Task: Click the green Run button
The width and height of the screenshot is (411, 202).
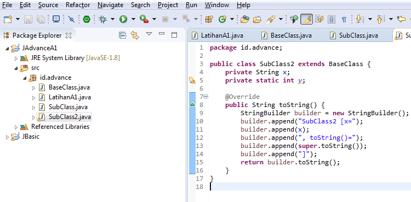Action: point(123,19)
